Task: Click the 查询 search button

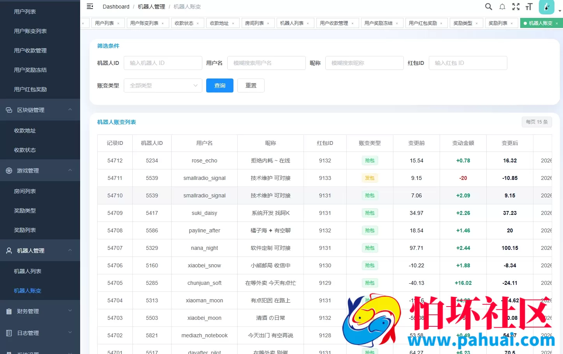Action: click(220, 85)
